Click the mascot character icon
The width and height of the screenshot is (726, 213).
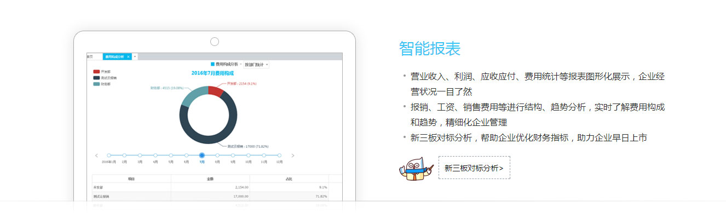tap(417, 169)
